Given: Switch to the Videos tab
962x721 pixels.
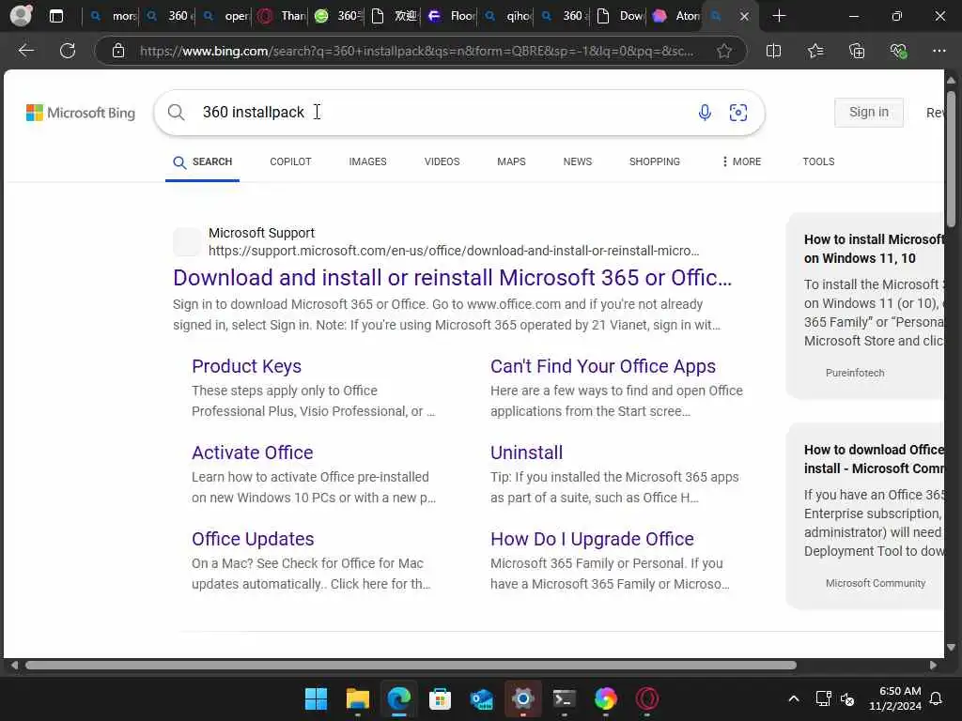Looking at the screenshot, I should 442,161.
